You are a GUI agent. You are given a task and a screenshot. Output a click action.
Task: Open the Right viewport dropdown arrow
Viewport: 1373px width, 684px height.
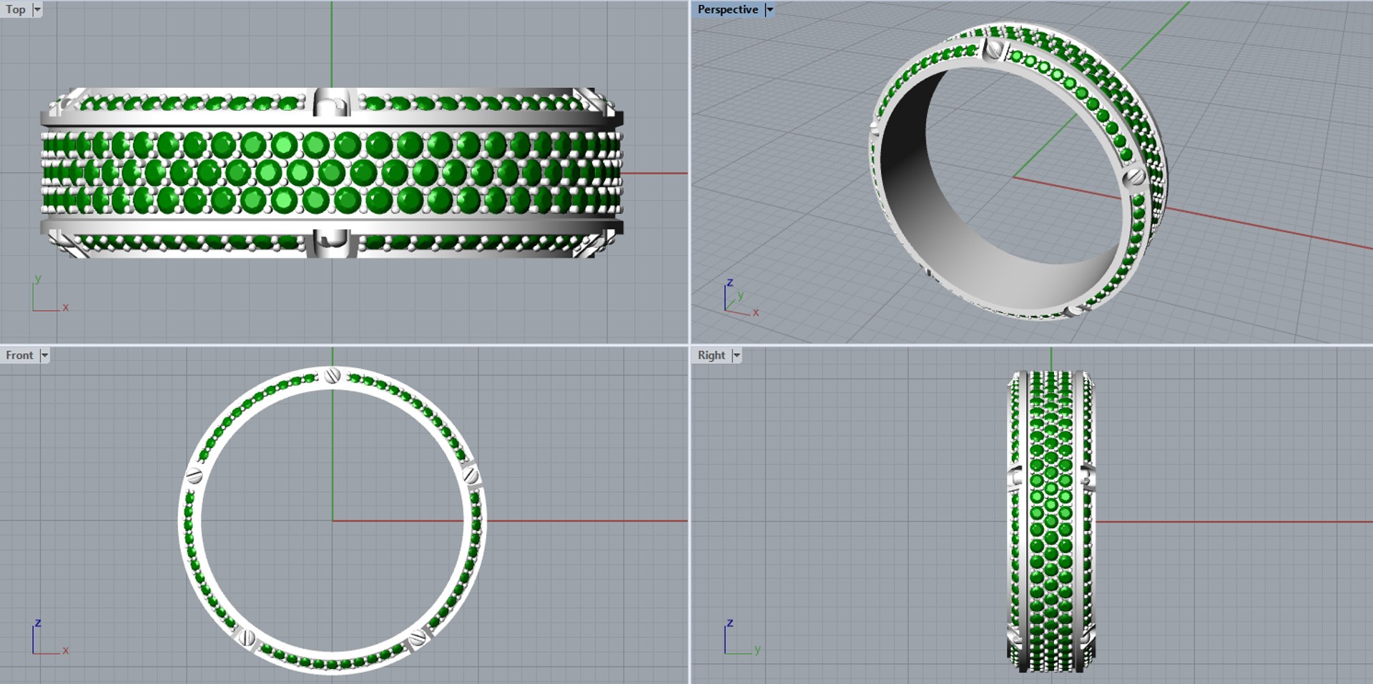tap(737, 355)
